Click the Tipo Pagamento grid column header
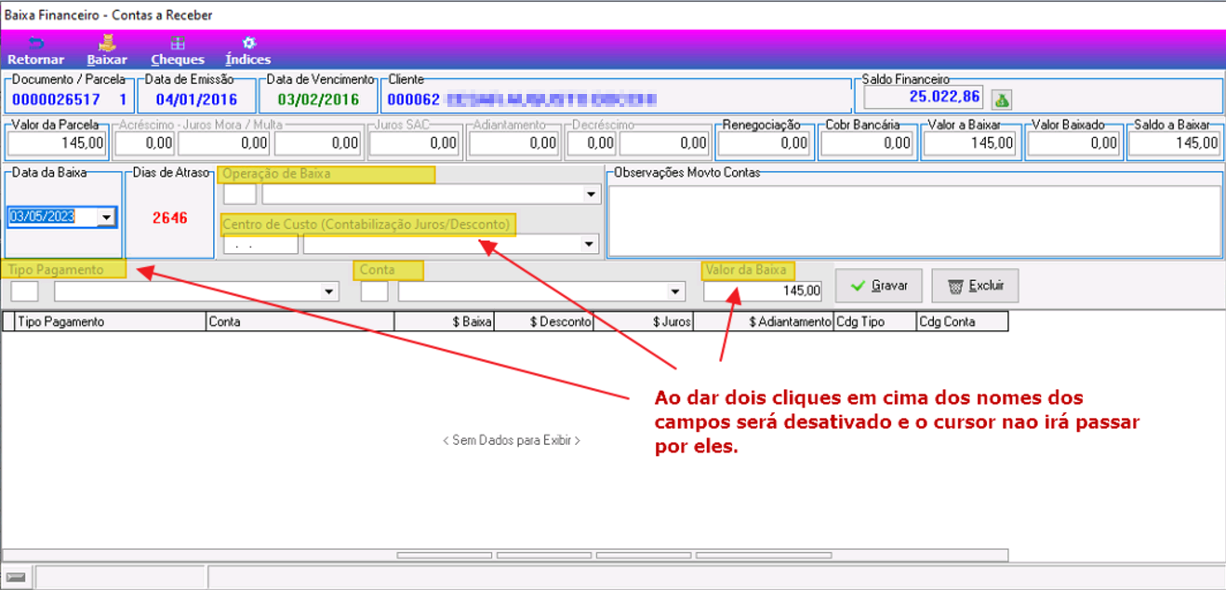 click(x=110, y=322)
